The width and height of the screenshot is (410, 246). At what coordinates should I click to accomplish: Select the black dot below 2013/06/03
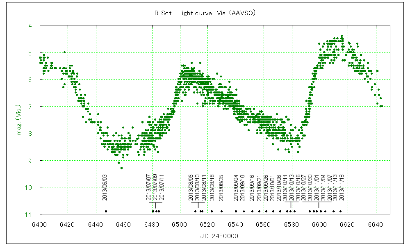[106, 211]
